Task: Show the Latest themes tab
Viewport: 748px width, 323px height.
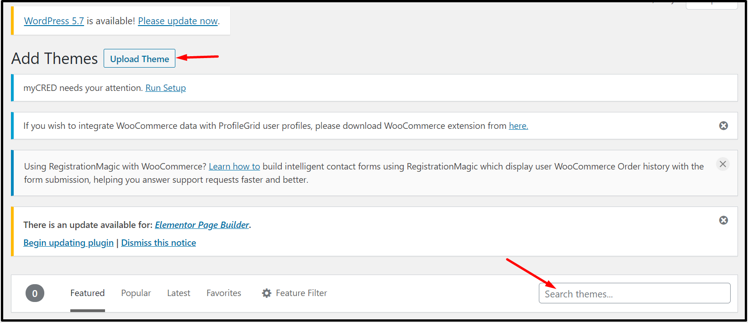Action: [179, 293]
